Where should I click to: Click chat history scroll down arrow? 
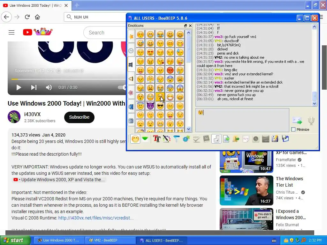click(314, 103)
